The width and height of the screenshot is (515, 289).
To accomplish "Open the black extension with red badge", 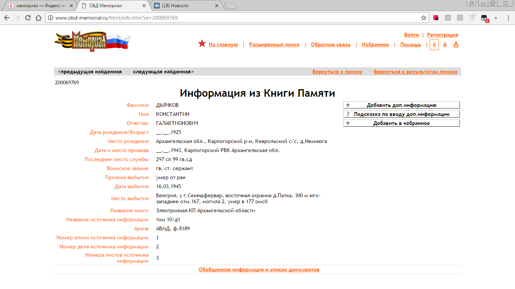I will pyautogui.click(x=484, y=18).
